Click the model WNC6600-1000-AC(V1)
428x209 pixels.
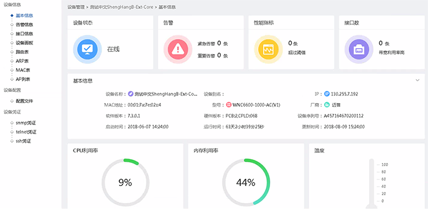point(256,105)
